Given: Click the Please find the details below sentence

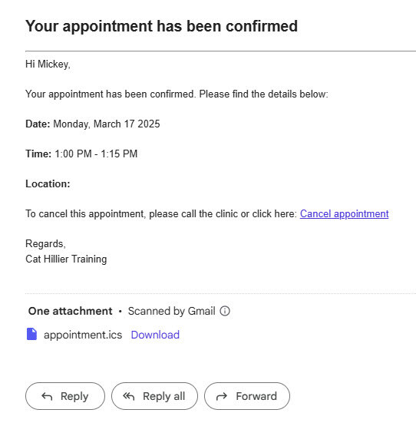Looking at the screenshot, I should pos(263,94).
